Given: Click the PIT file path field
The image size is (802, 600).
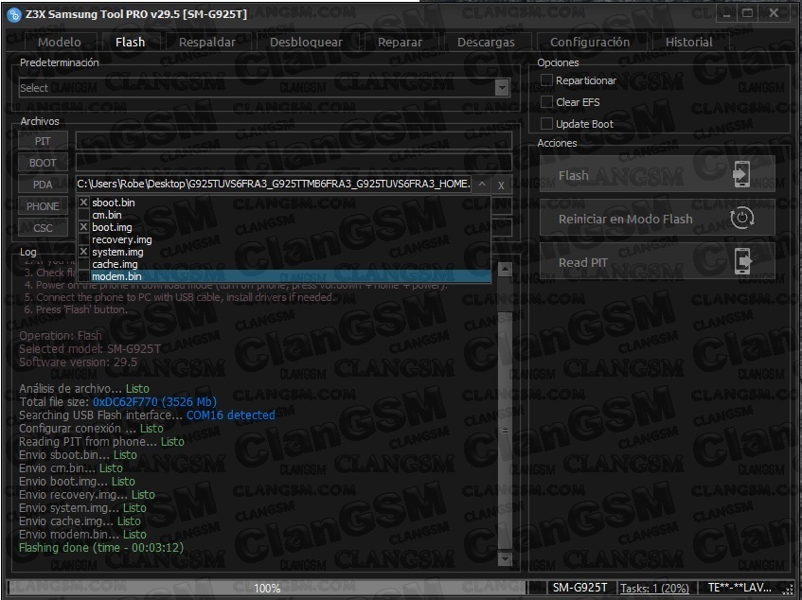Looking at the screenshot, I should click(x=294, y=141).
